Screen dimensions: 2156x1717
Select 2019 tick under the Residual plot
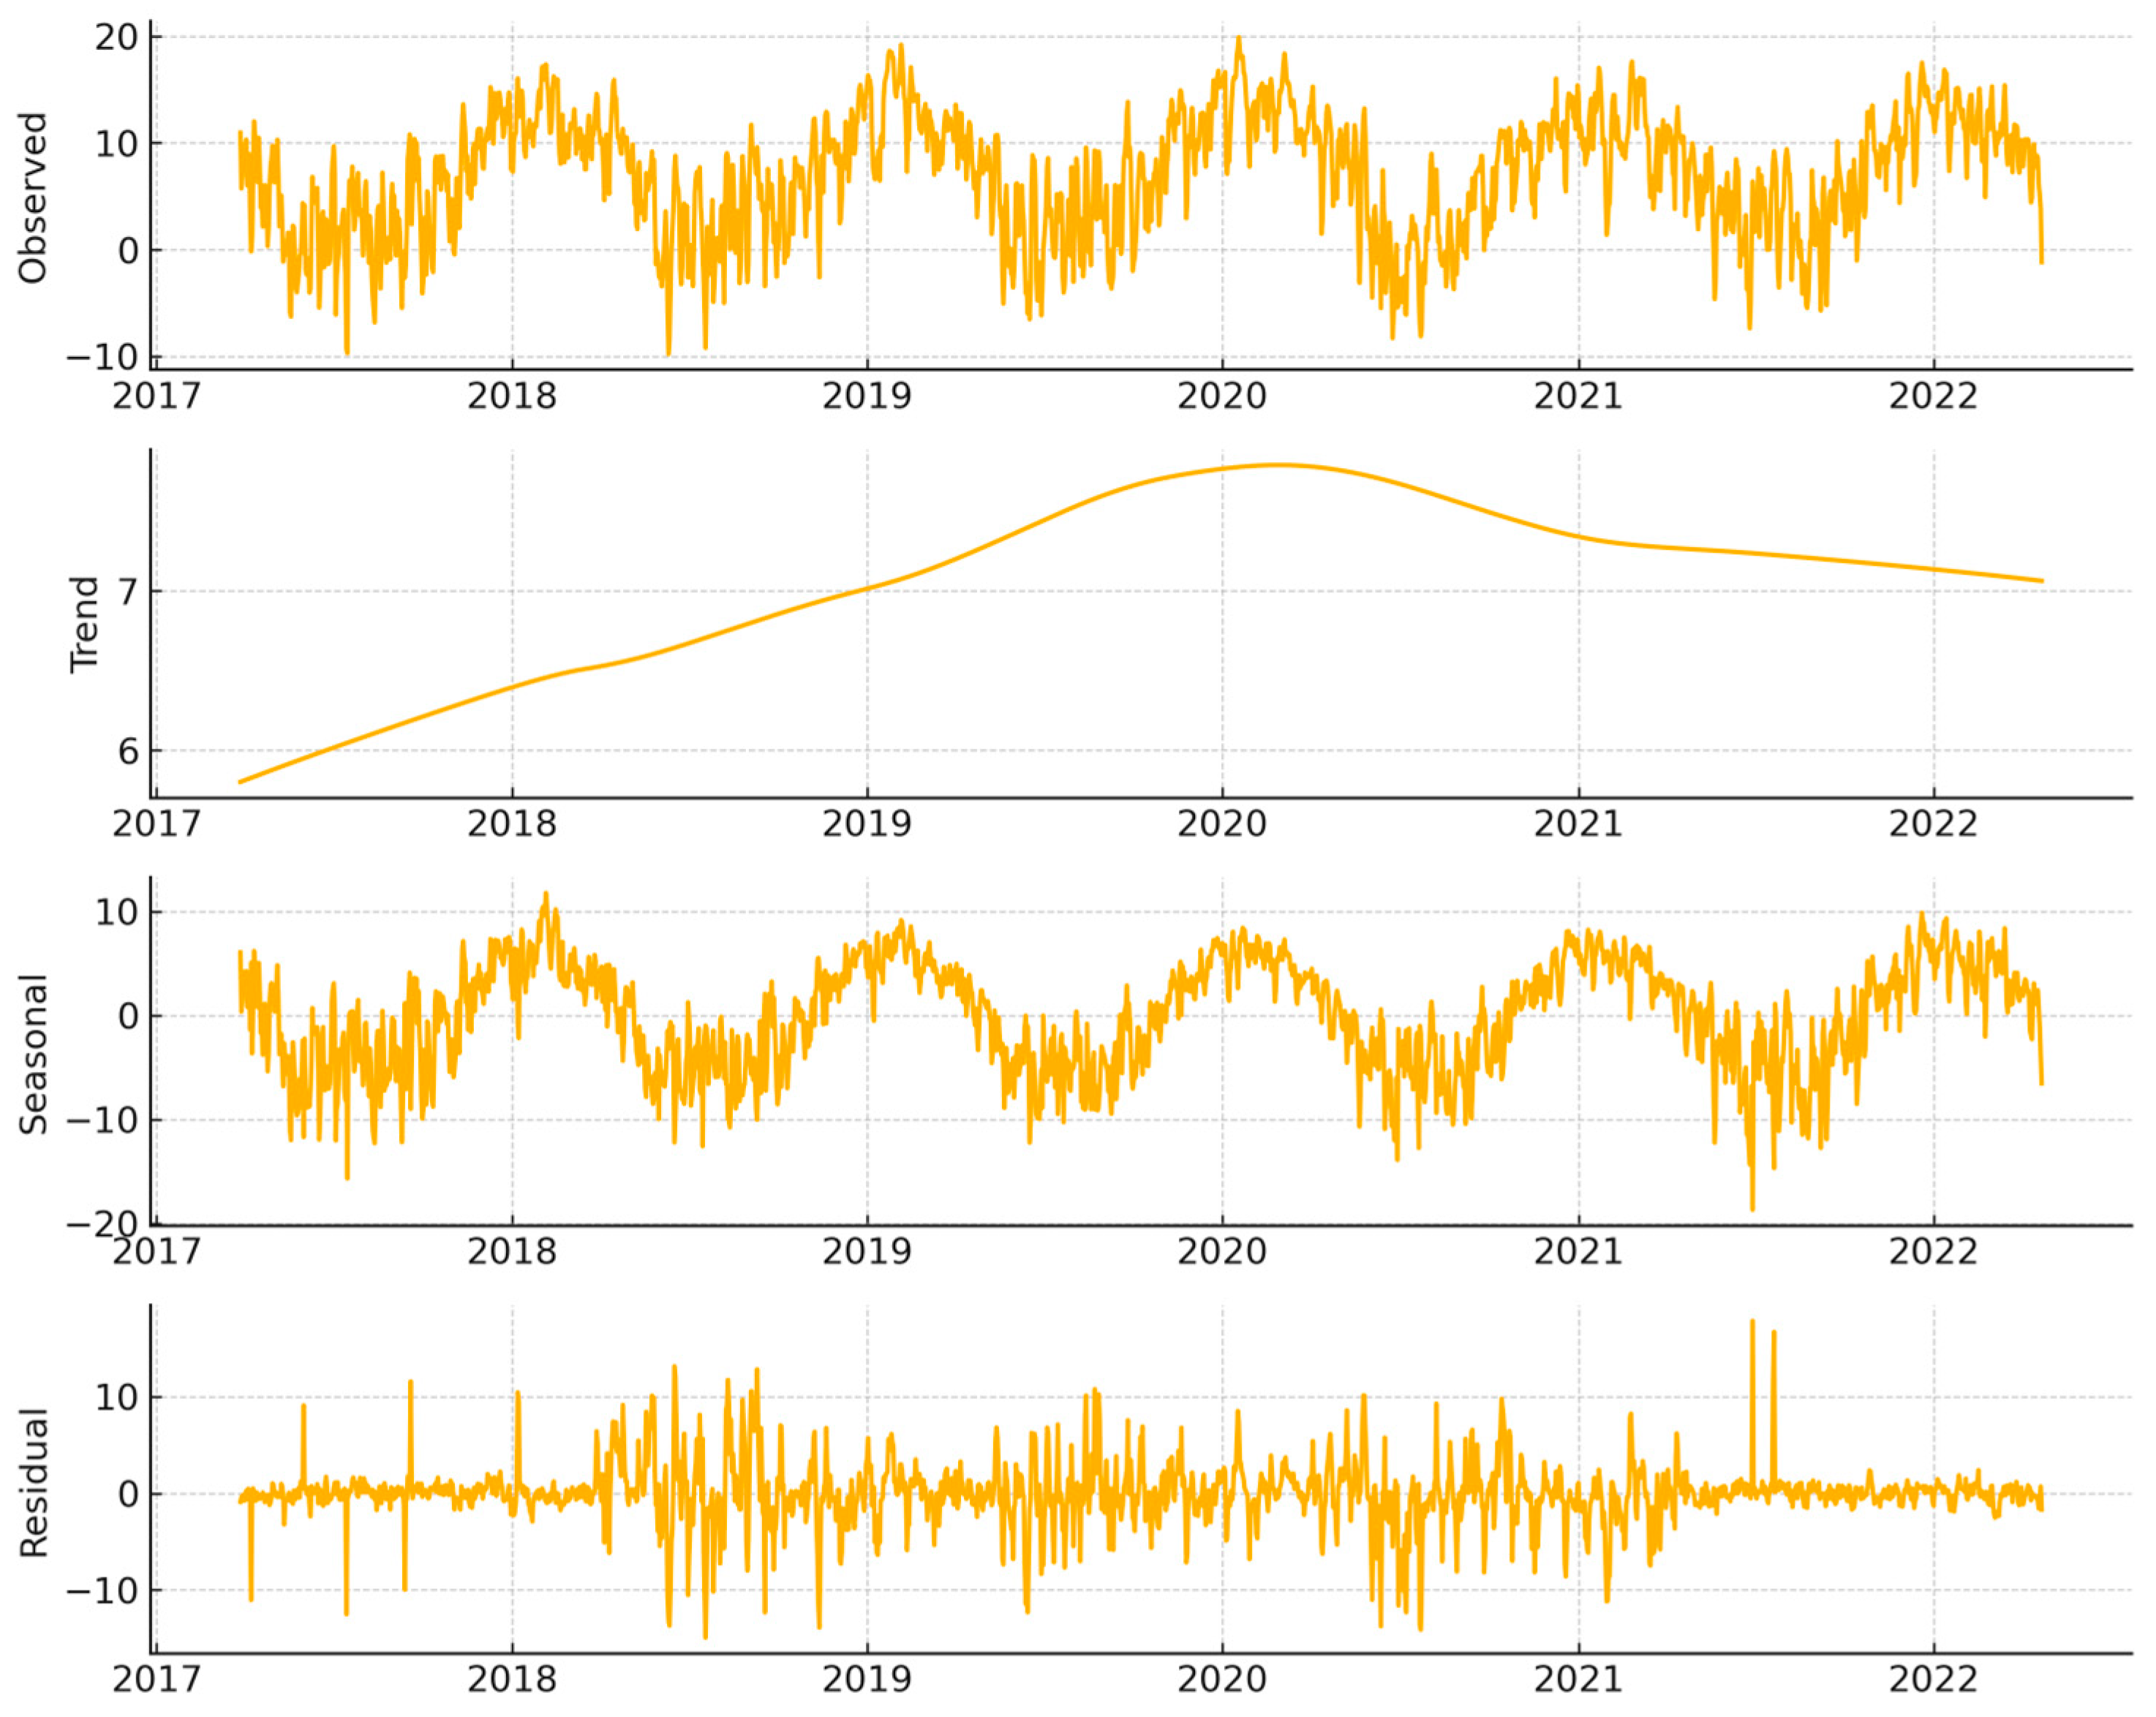pyautogui.click(x=866, y=1679)
